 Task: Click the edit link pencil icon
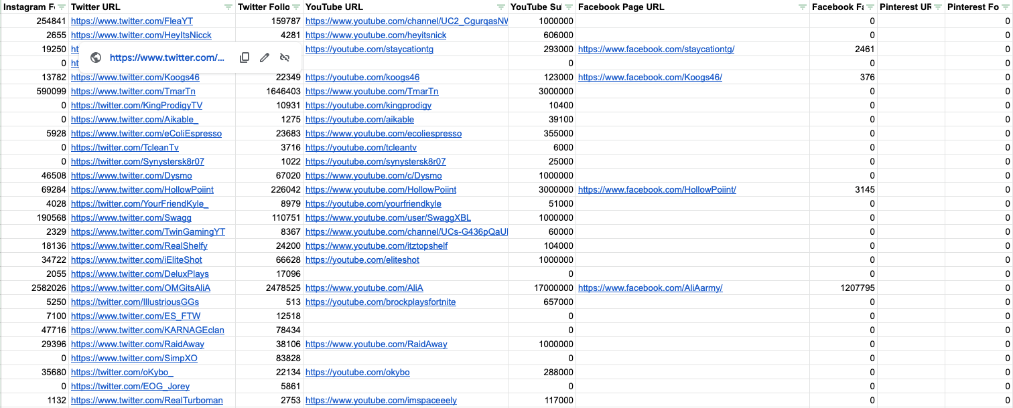click(265, 58)
